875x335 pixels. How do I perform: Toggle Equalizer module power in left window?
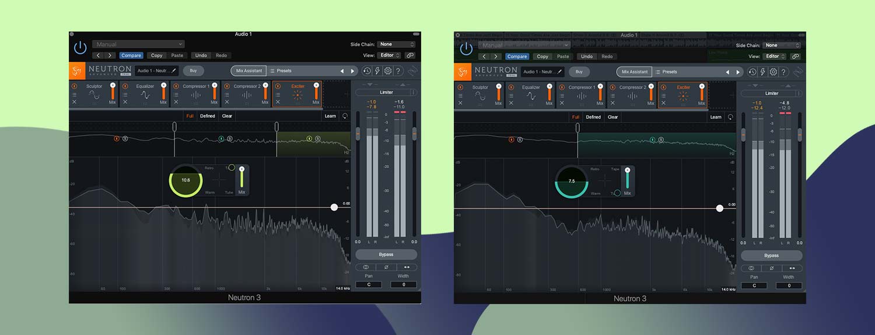click(x=125, y=86)
